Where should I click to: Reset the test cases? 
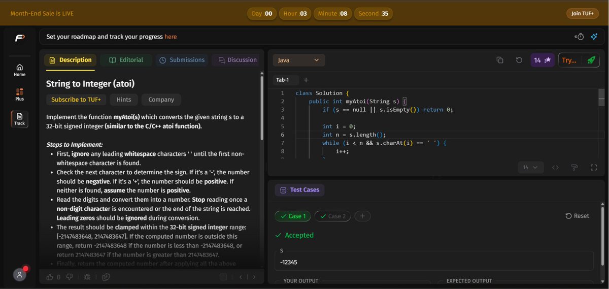point(578,216)
